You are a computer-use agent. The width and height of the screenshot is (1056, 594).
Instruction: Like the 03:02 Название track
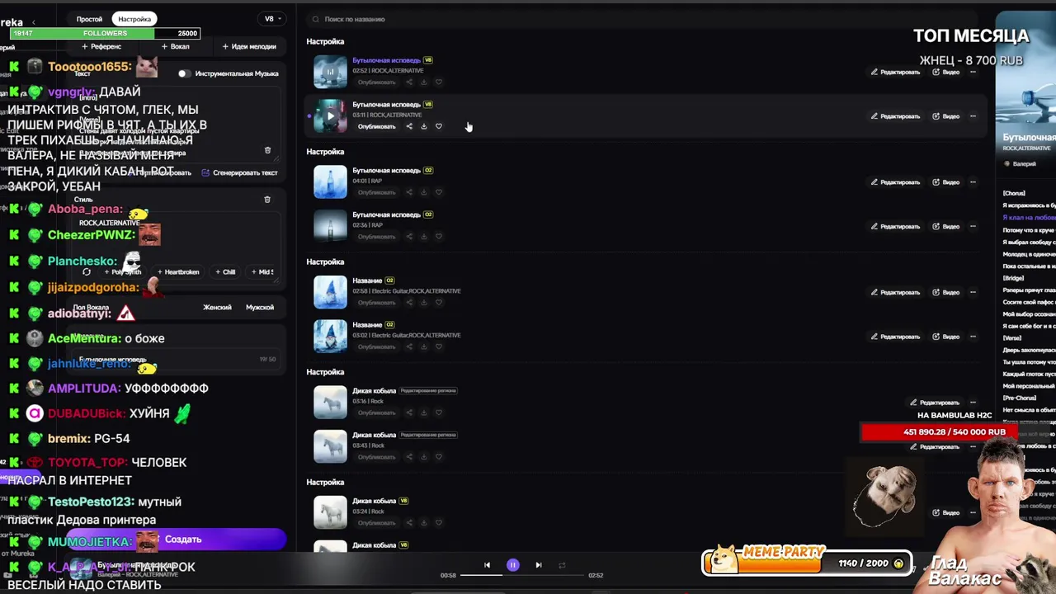(x=439, y=346)
